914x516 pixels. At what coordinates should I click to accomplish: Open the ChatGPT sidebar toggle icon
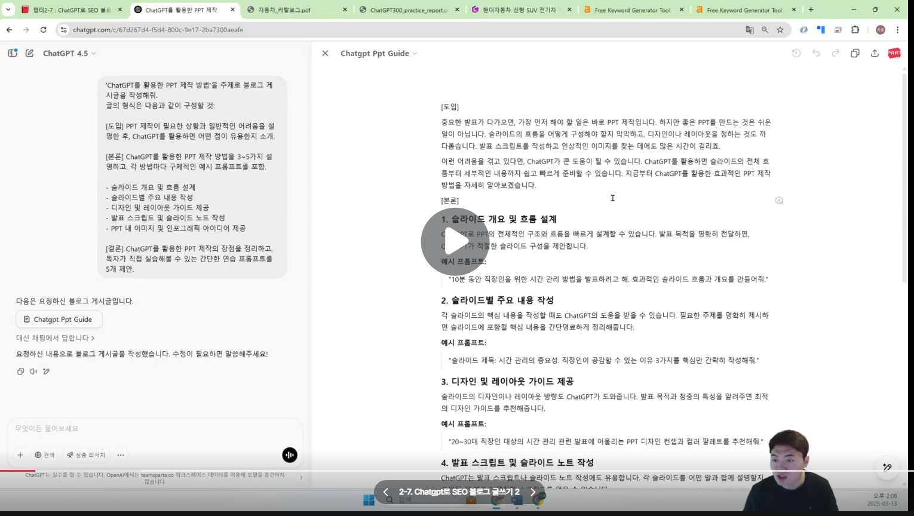click(13, 53)
